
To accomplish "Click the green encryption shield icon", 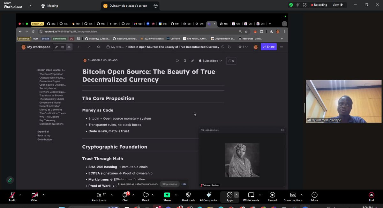I will [291, 5].
